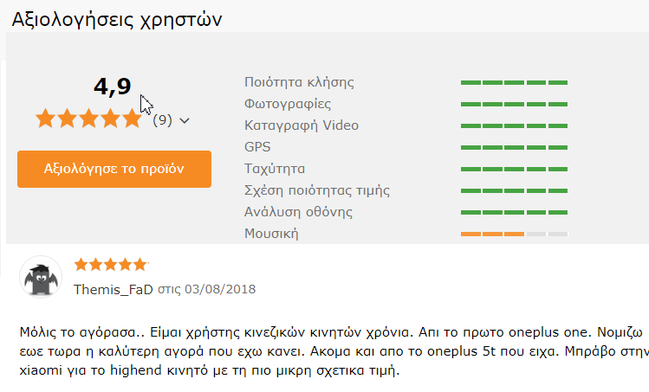Screen dimensions: 649x392
Task: Click the (9) review count
Action: pos(162,120)
